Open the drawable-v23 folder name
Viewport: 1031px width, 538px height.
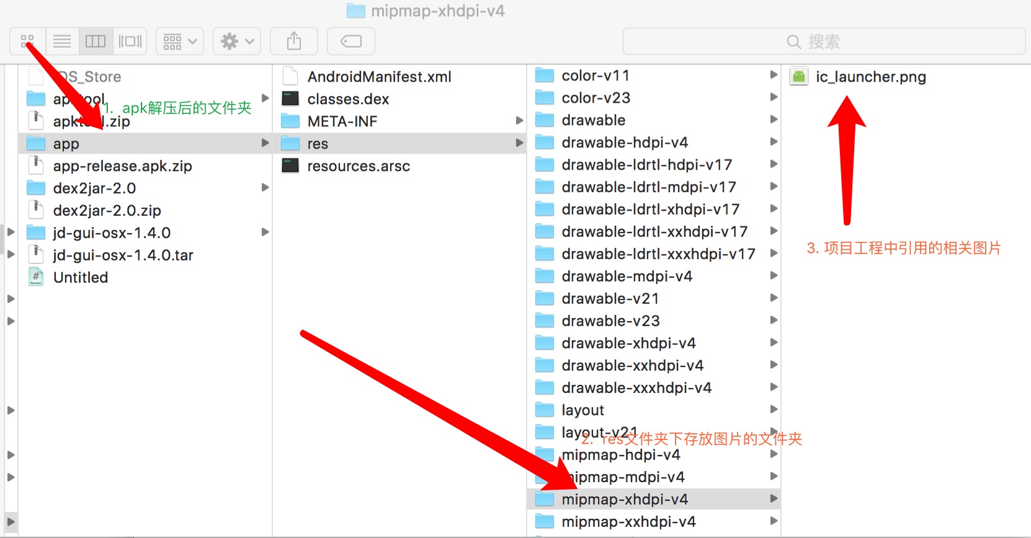tap(610, 321)
